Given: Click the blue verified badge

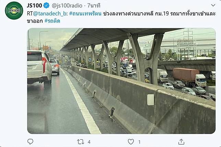Looking at the screenshot, I should [46, 5].
